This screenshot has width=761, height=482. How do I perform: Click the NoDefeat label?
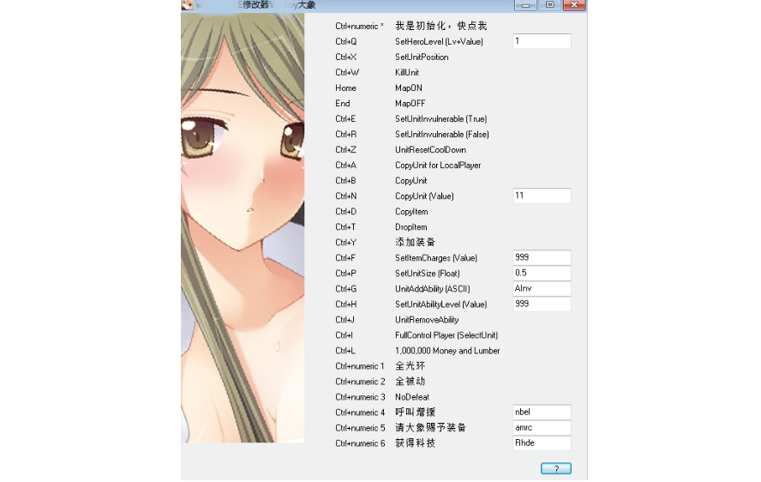(411, 397)
